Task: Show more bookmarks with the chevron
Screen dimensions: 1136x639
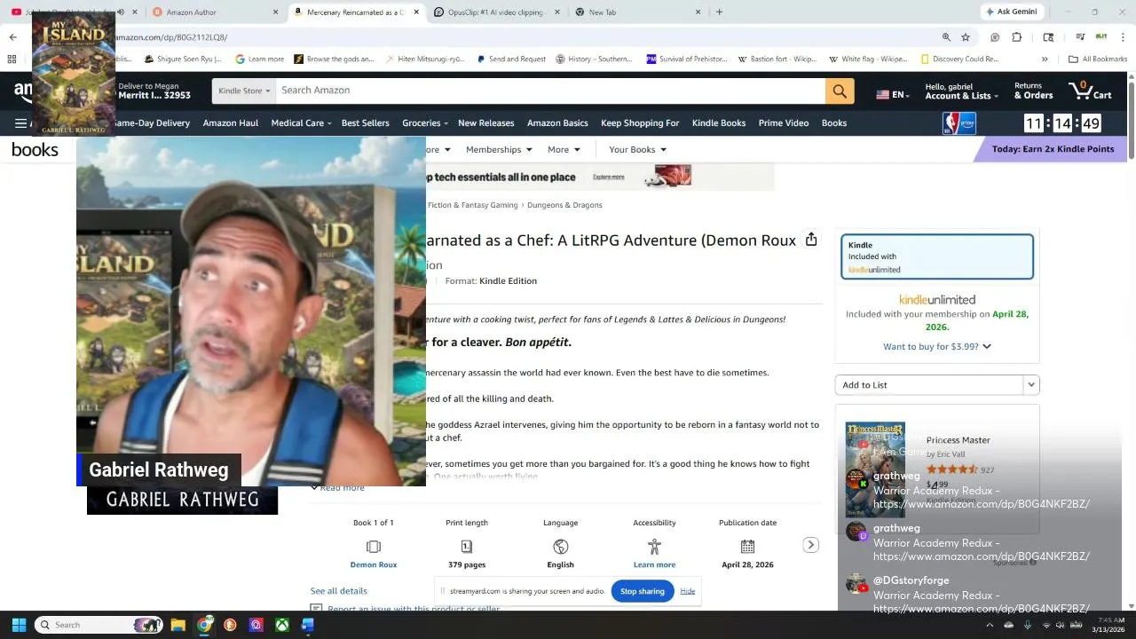Action: [1045, 59]
